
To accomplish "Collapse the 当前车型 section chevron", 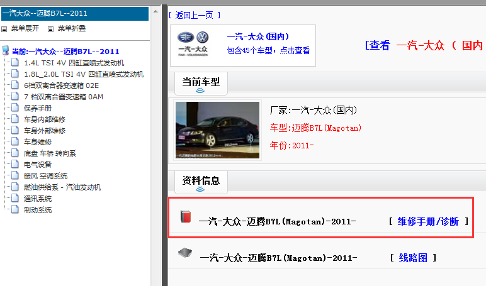I will coord(200,91).
